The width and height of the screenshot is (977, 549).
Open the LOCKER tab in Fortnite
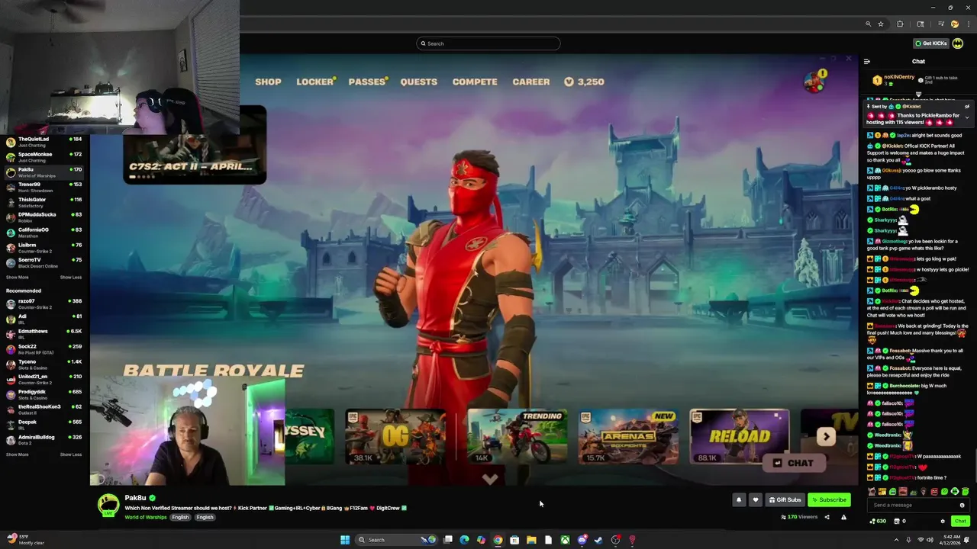pyautogui.click(x=315, y=82)
